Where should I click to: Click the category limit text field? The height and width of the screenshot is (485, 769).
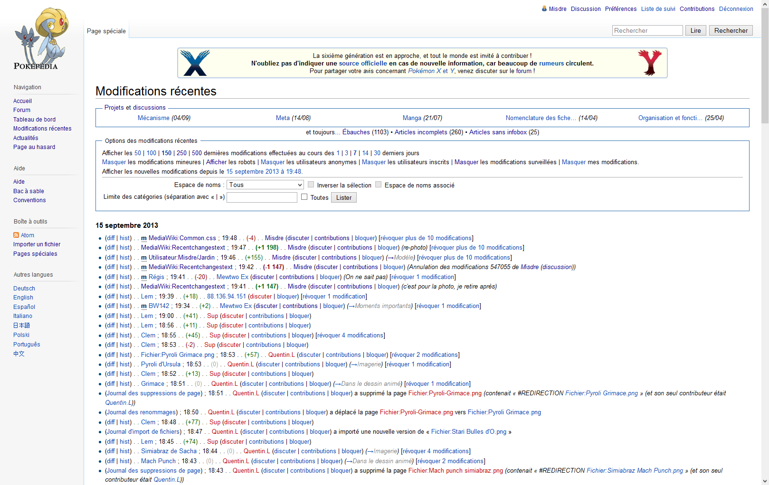pos(262,197)
